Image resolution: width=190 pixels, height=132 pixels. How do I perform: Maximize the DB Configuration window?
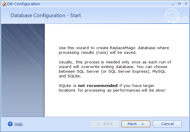coord(179,4)
